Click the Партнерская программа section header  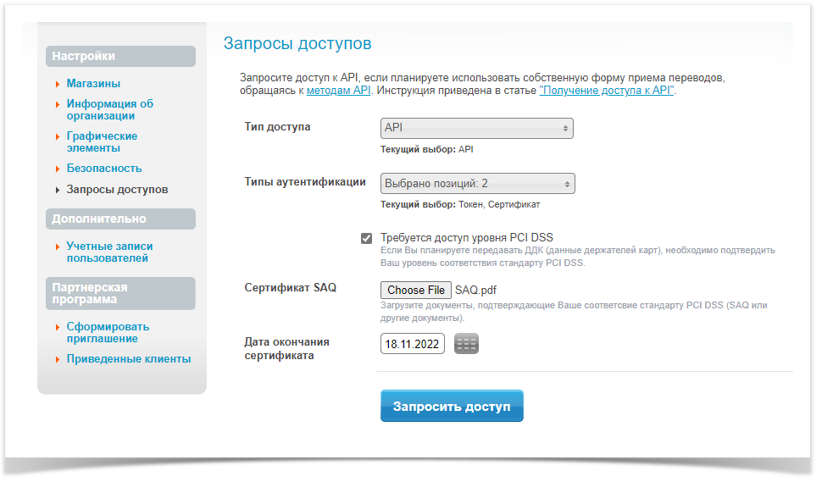click(x=121, y=293)
